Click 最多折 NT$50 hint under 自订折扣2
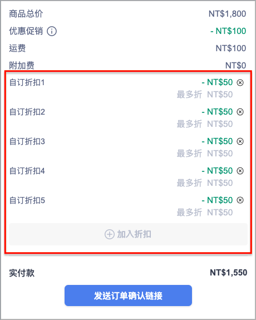 pyautogui.click(x=205, y=124)
